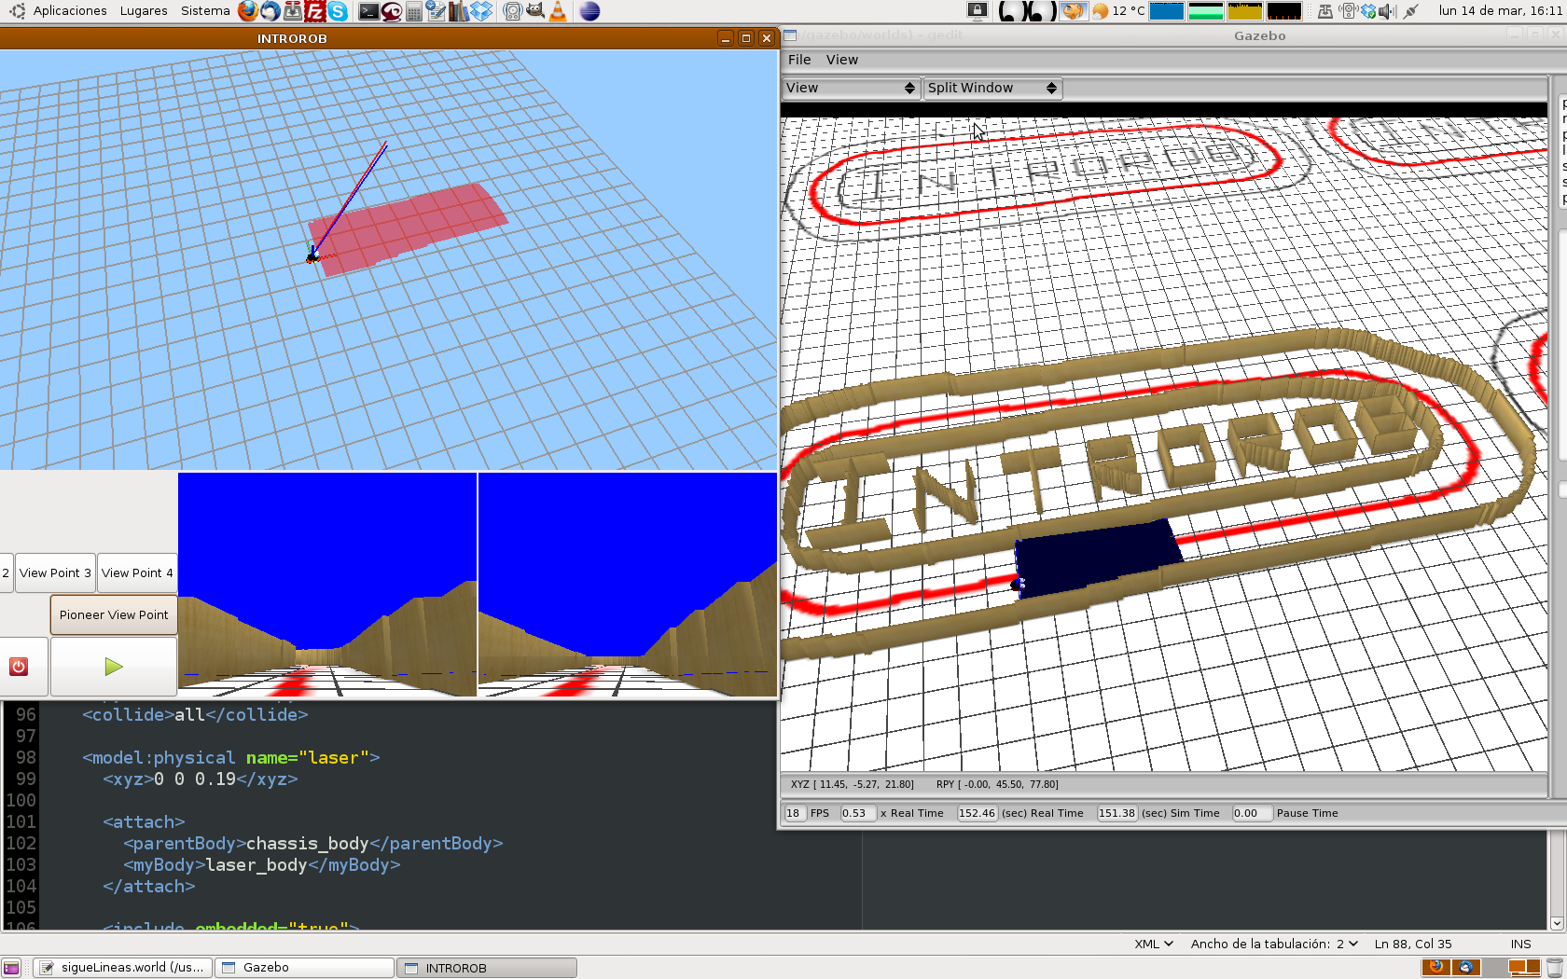Click the Sim Time field 151.38
The height and width of the screenshot is (979, 1567).
click(1116, 813)
